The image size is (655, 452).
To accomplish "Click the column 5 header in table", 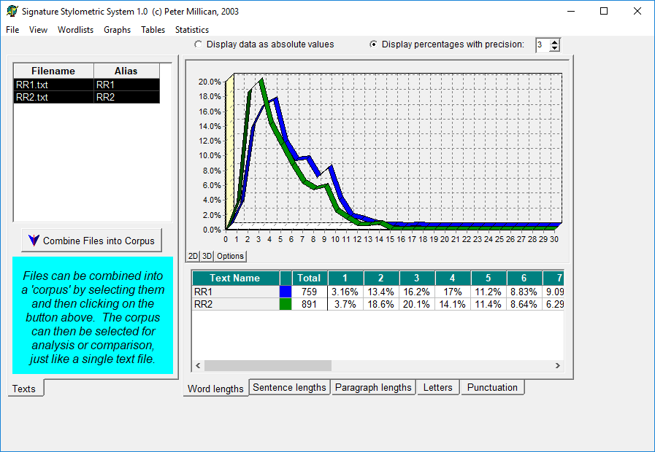I will (489, 278).
